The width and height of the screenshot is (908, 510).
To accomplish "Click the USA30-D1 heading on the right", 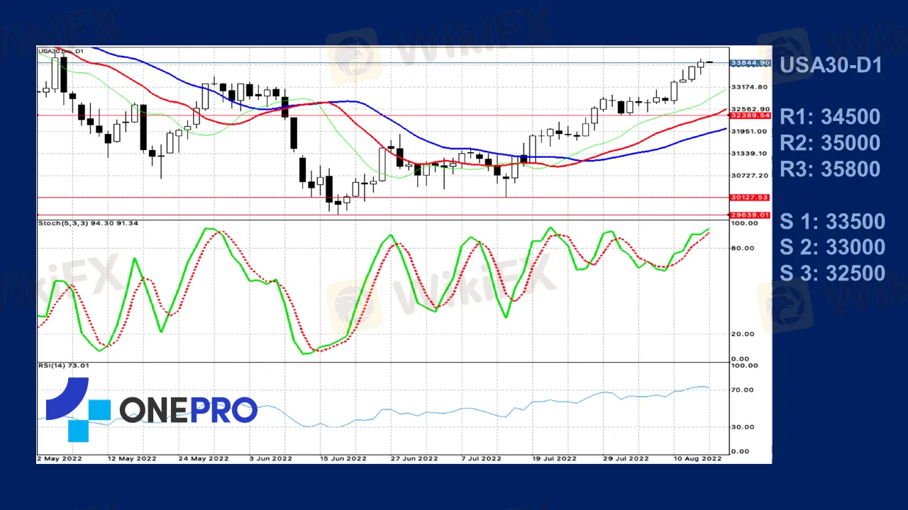I will click(830, 66).
